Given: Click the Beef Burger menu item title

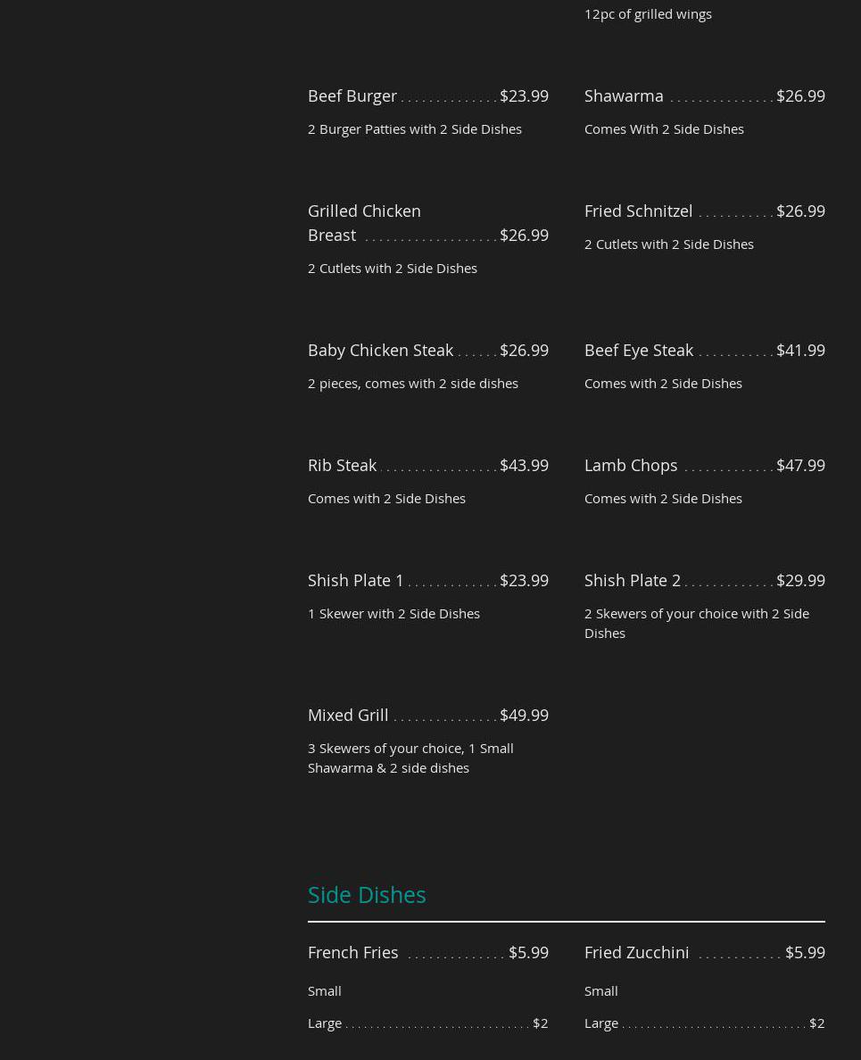Looking at the screenshot, I should point(352,95).
